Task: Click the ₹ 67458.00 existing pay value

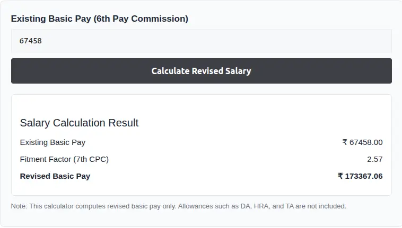Action: coord(362,142)
